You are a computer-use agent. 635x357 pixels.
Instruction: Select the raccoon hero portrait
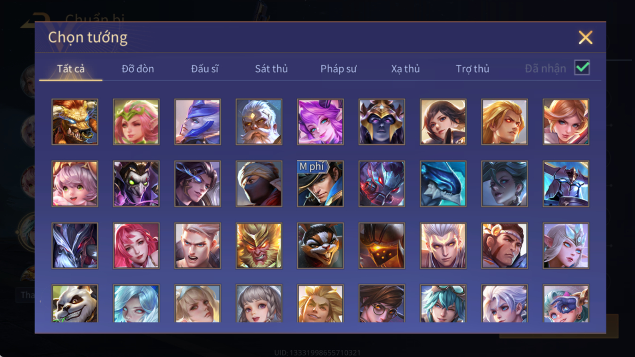(320, 246)
